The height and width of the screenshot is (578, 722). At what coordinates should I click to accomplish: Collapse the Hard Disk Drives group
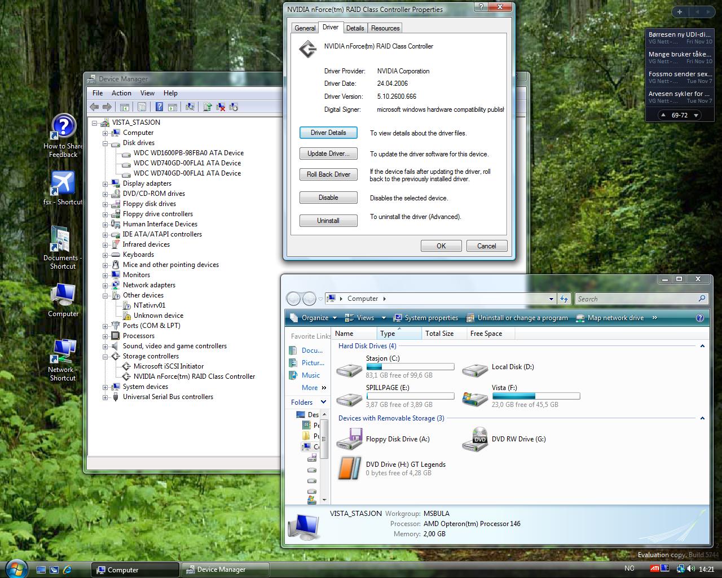(x=702, y=346)
